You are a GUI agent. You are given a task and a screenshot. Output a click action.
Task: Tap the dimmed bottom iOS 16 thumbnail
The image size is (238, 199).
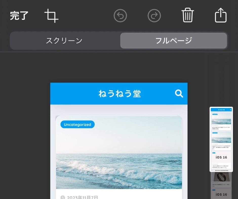point(221,194)
